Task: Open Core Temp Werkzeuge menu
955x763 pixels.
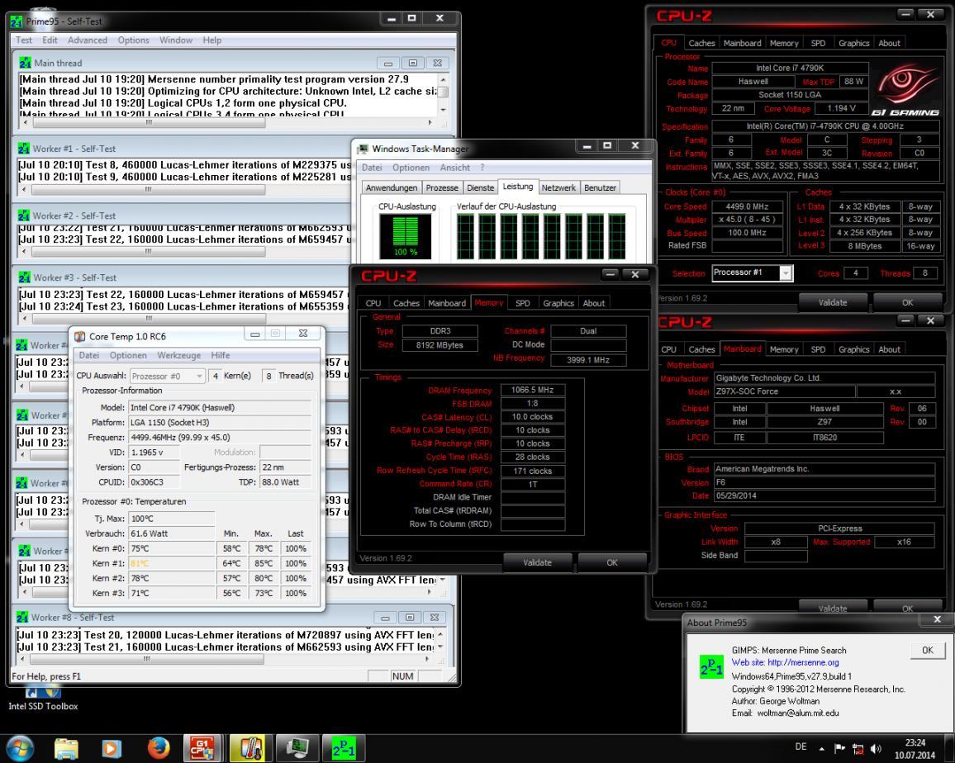Action: (178, 355)
